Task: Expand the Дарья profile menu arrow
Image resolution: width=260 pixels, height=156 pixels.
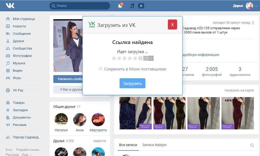Action: coord(256,6)
